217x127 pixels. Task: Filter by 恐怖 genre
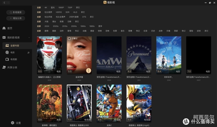[x=107, y=31]
